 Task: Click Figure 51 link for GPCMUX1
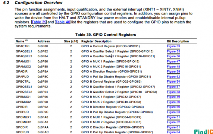(173, 117)
